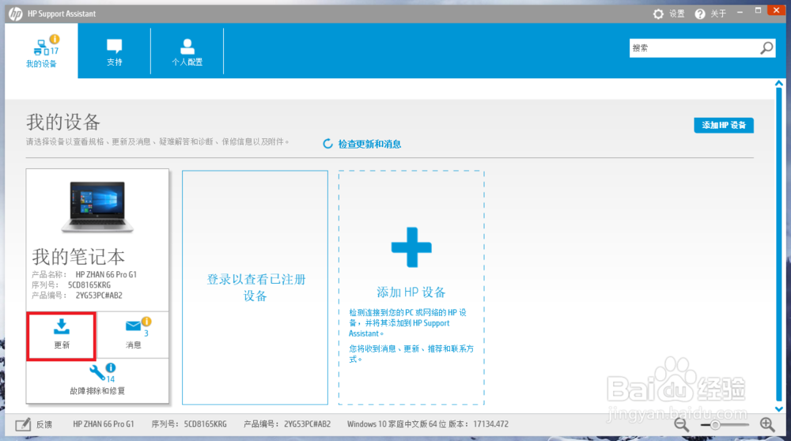This screenshot has width=791, height=441.
Task: Zoom in with the plus magnifier
Action: pyautogui.click(x=767, y=425)
